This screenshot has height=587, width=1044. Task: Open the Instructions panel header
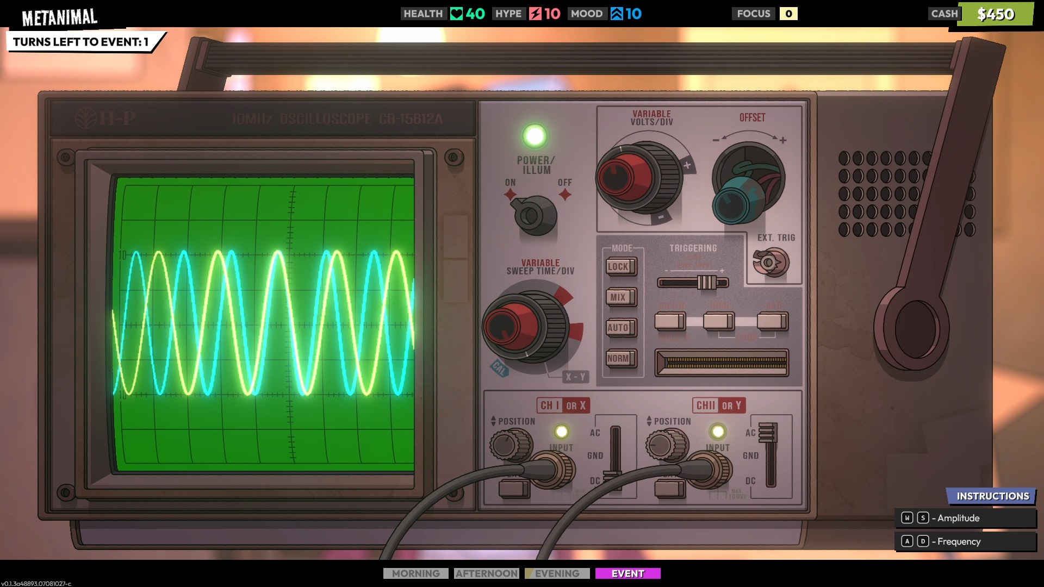(x=992, y=496)
